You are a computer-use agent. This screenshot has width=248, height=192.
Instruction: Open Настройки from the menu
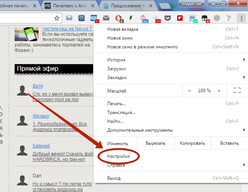point(171,156)
